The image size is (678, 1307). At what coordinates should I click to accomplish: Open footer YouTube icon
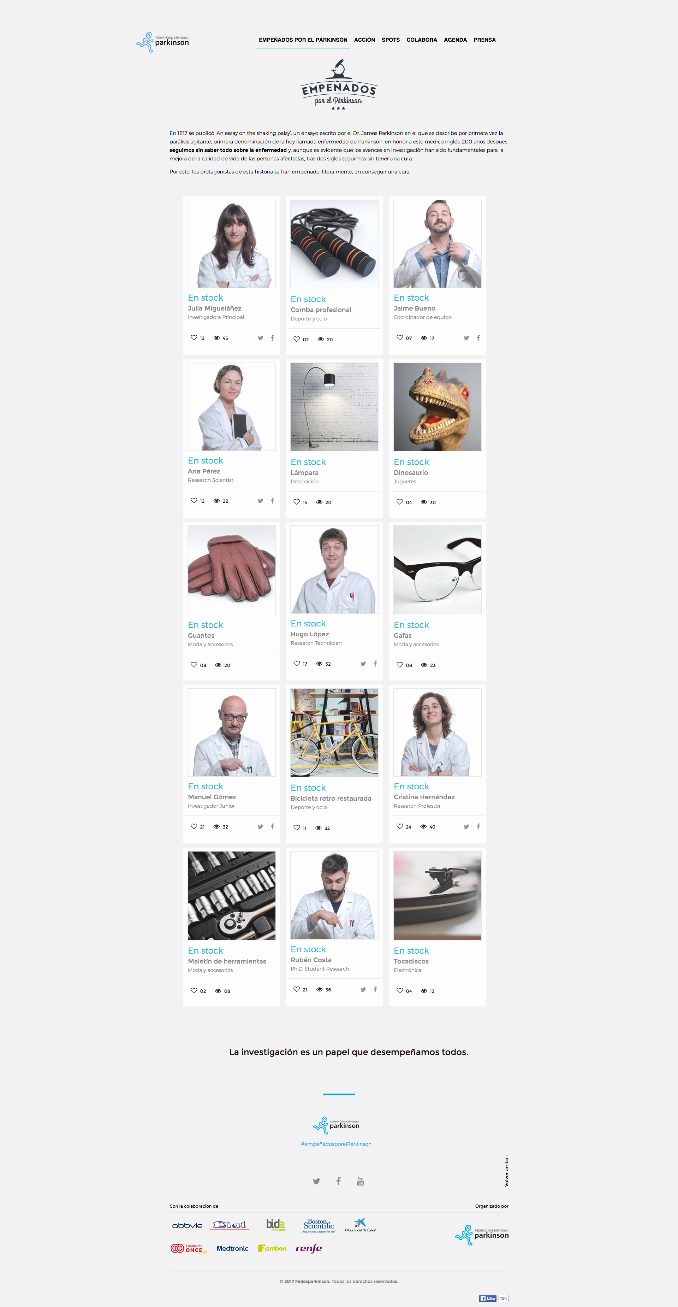tap(360, 1181)
